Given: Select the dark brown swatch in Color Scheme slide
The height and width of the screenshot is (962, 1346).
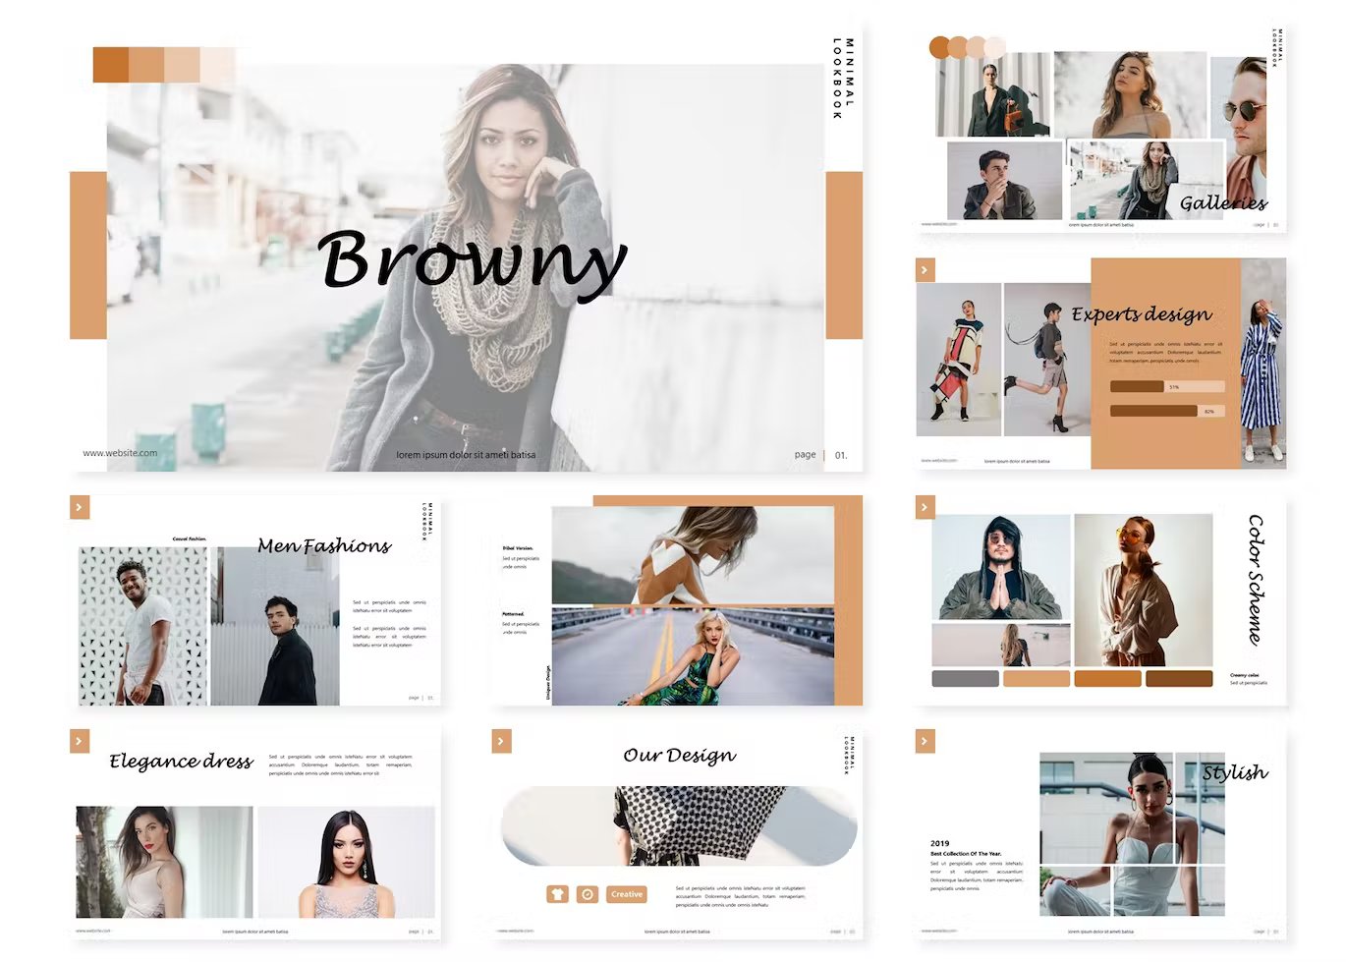Looking at the screenshot, I should coord(1179,678).
